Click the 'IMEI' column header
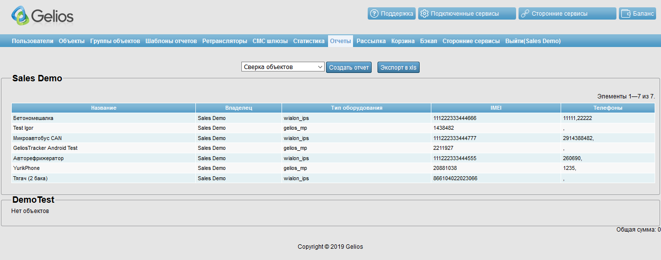The height and width of the screenshot is (260, 661). point(496,108)
